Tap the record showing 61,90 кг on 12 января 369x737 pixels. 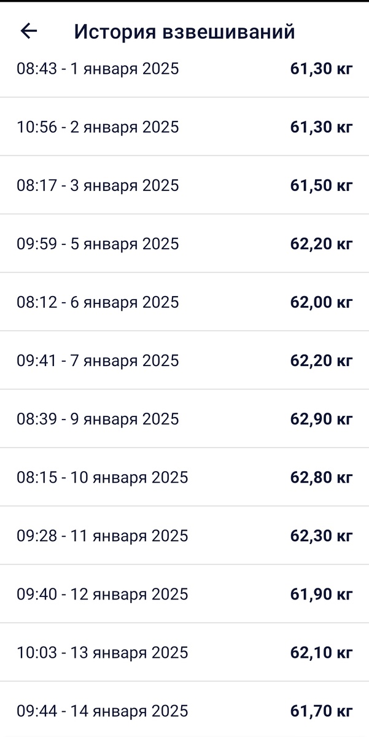184,593
